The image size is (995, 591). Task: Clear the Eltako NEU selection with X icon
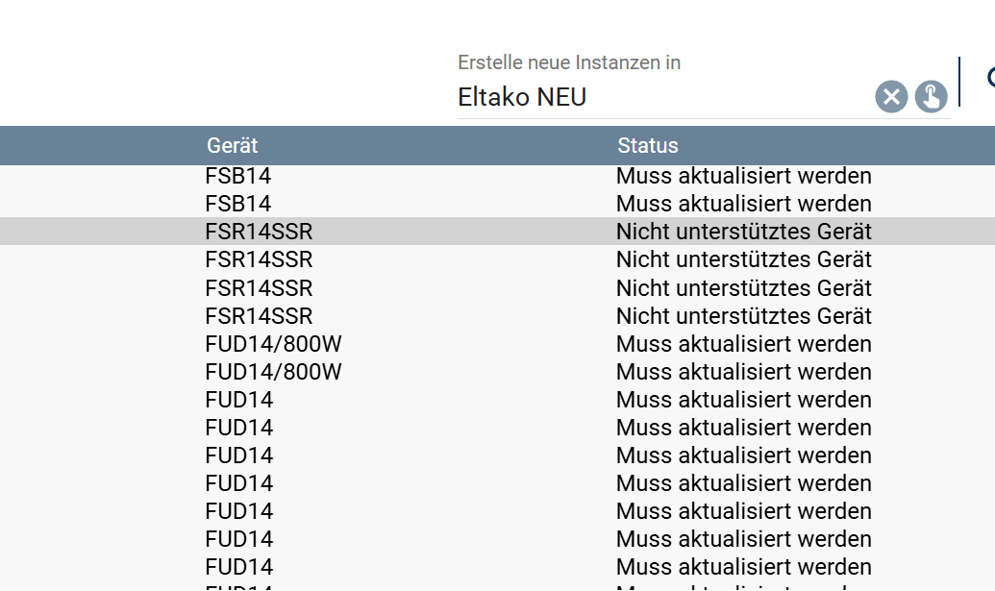coord(891,97)
